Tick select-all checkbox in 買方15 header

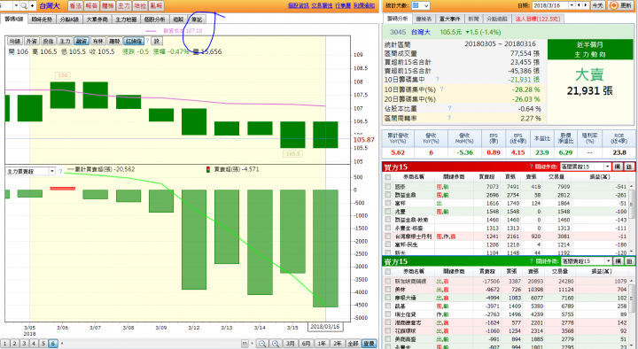pos(388,177)
